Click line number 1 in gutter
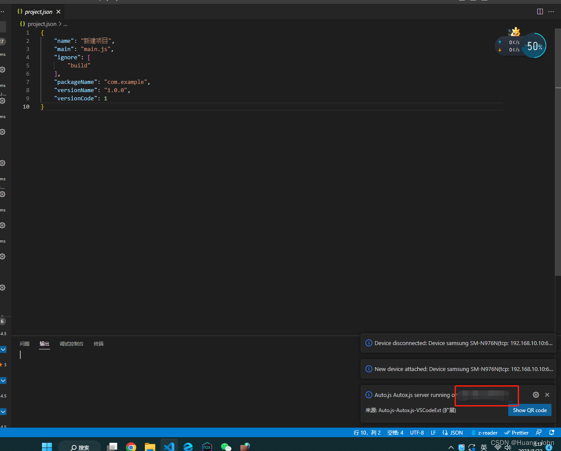Image resolution: width=561 pixels, height=451 pixels. click(28, 32)
